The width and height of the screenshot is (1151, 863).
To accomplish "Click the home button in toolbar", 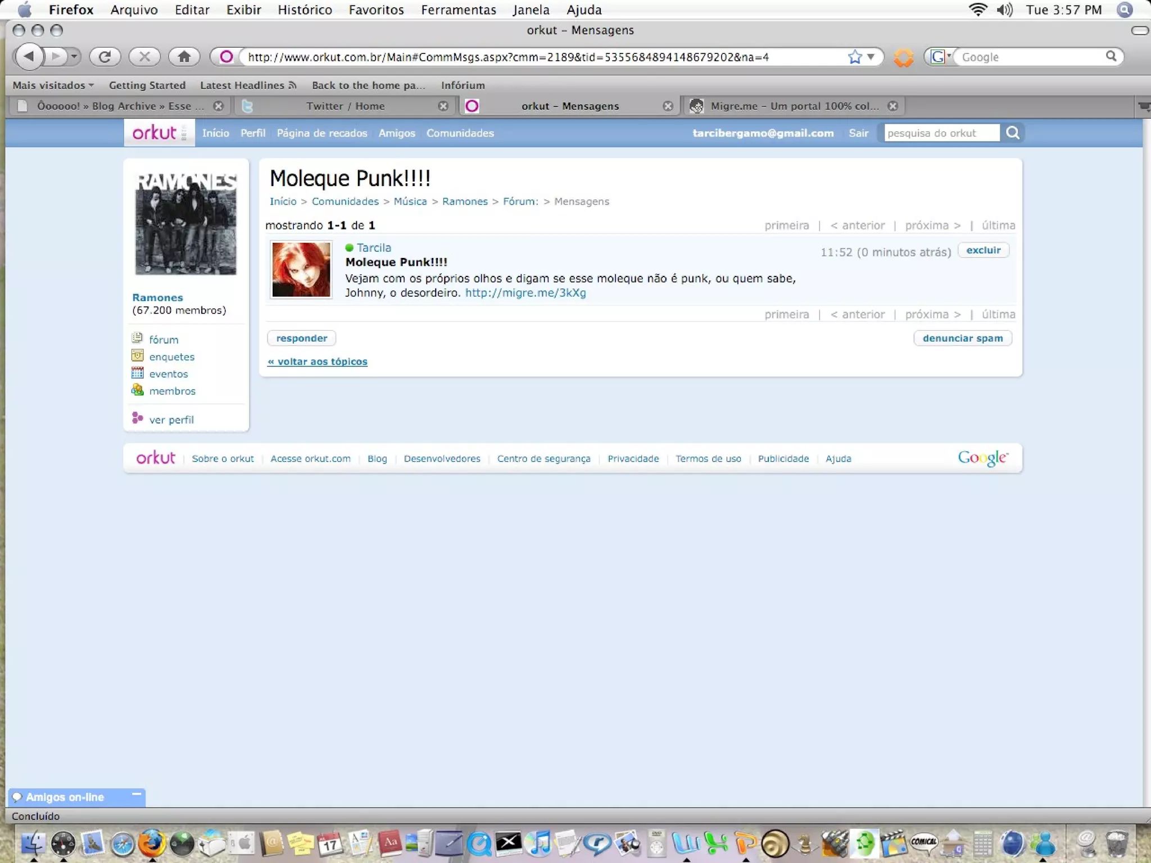I will (184, 57).
